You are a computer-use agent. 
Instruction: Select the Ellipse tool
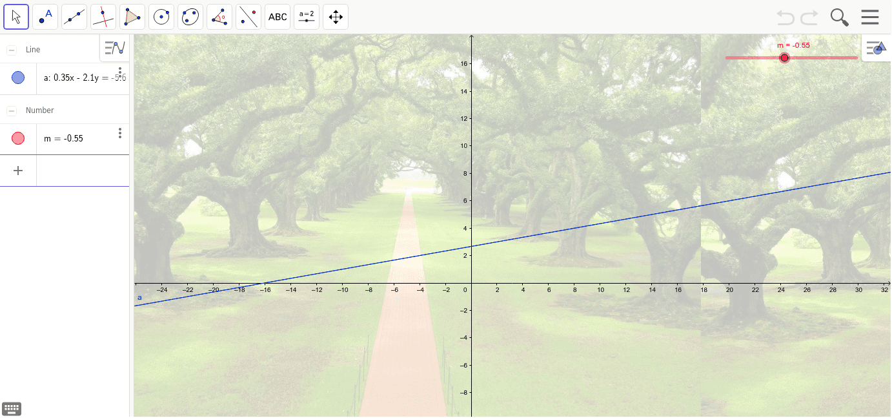(190, 17)
